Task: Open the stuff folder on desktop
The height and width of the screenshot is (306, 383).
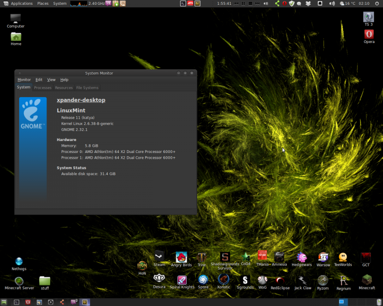Action: click(x=45, y=283)
